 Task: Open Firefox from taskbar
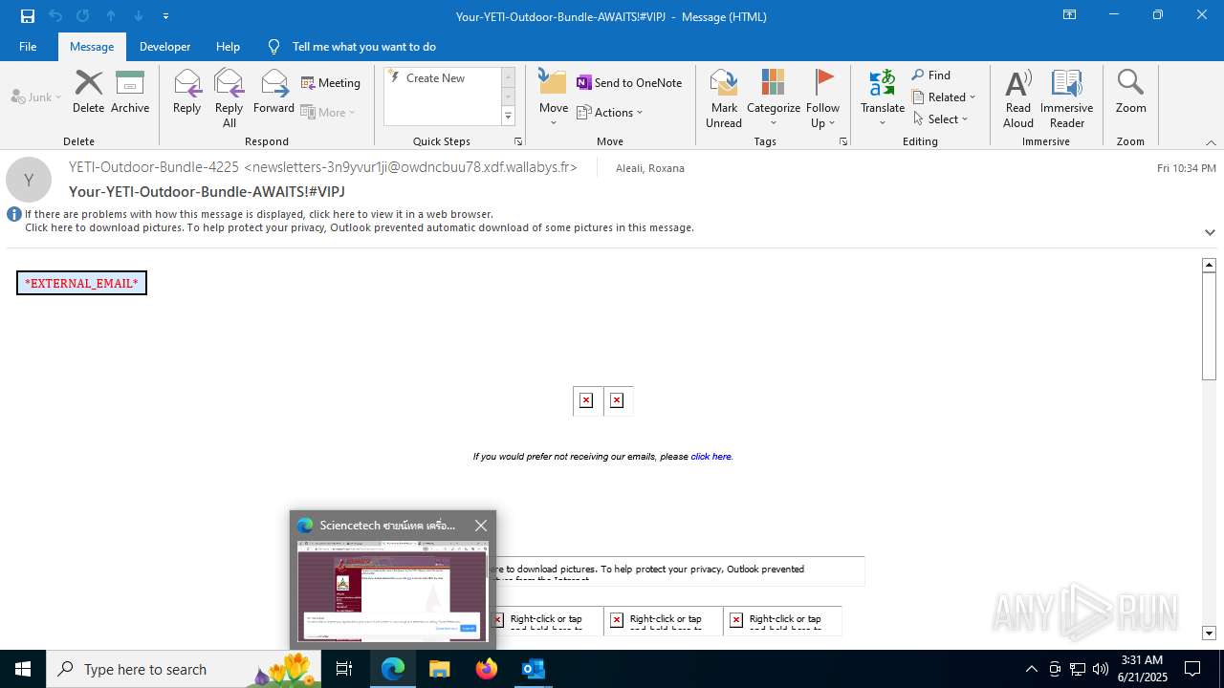(487, 669)
